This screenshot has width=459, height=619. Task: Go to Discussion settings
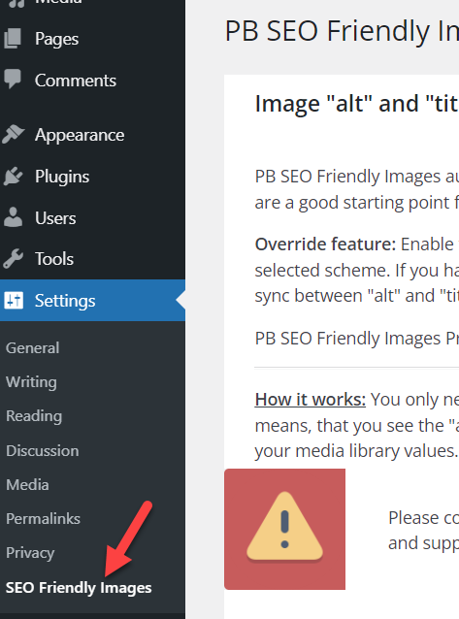(x=43, y=450)
